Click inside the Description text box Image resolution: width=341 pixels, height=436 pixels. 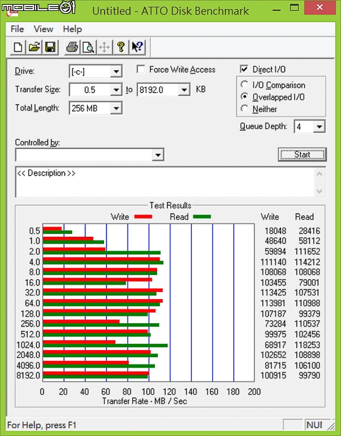pos(165,182)
